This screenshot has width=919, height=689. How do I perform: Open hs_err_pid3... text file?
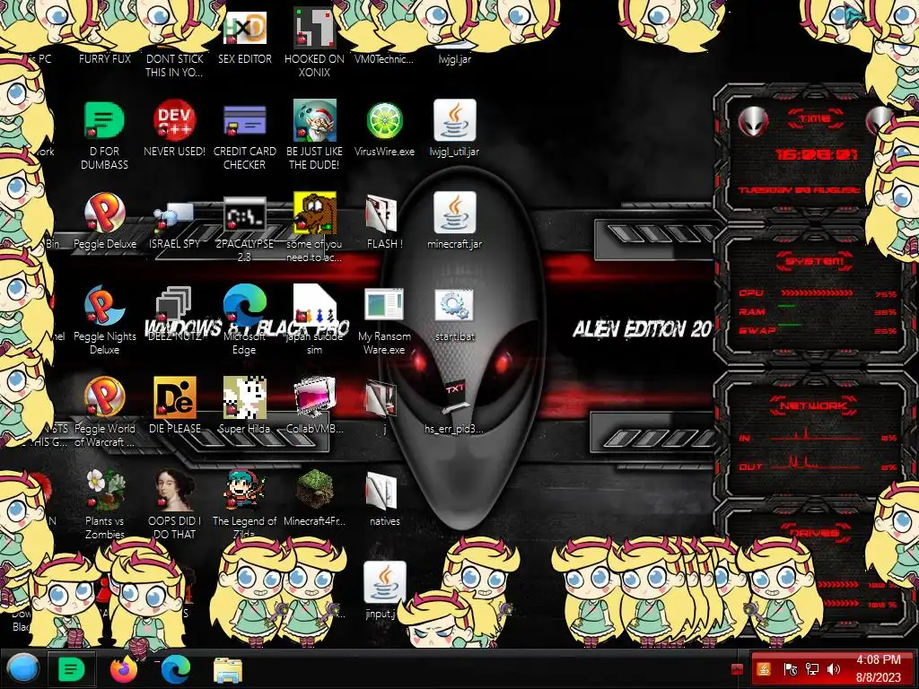pyautogui.click(x=455, y=396)
